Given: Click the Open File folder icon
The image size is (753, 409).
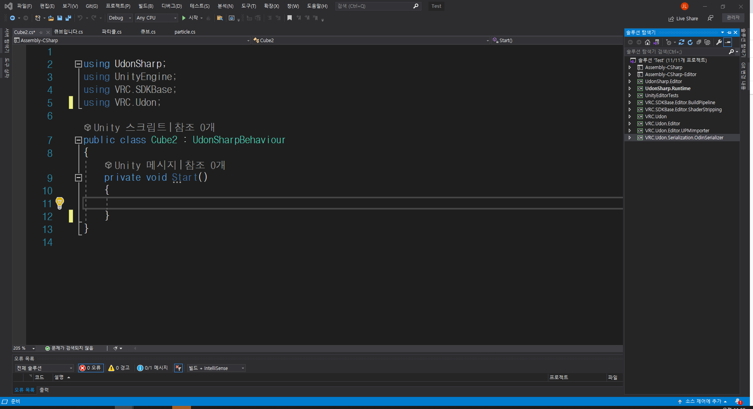Looking at the screenshot, I should tap(51, 18).
